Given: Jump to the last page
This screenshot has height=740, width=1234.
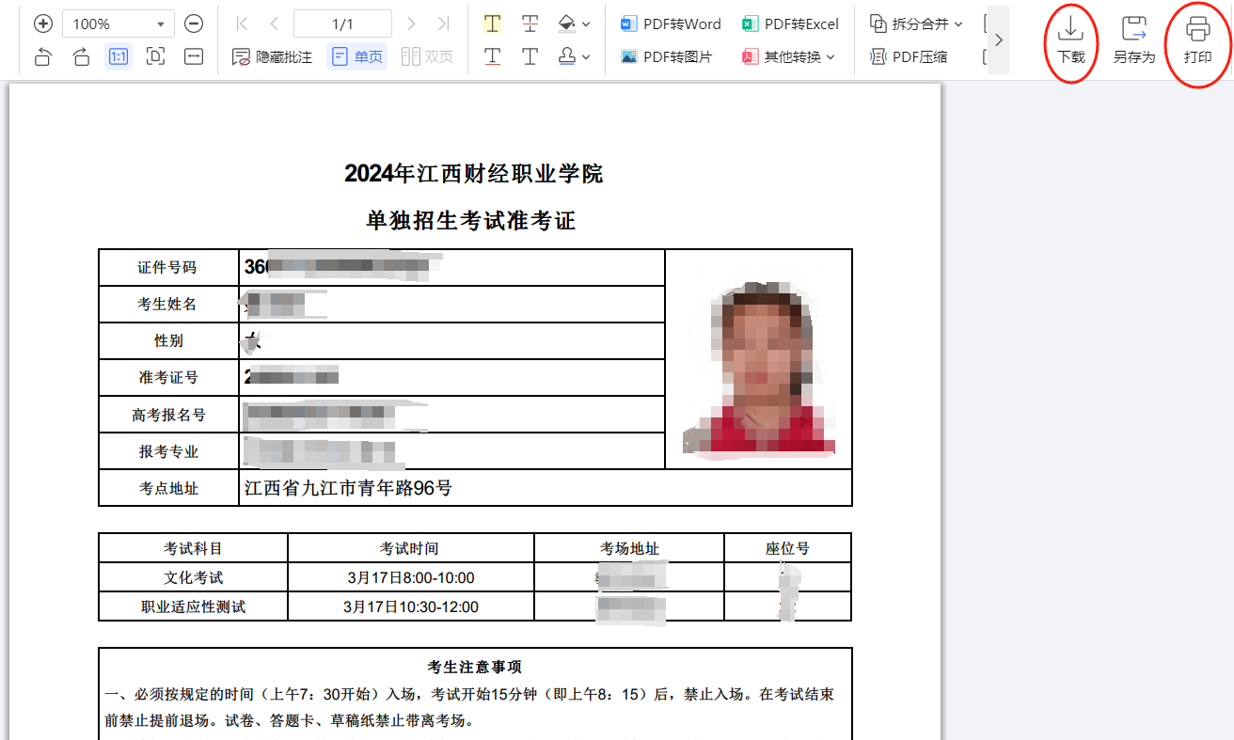Looking at the screenshot, I should [443, 24].
